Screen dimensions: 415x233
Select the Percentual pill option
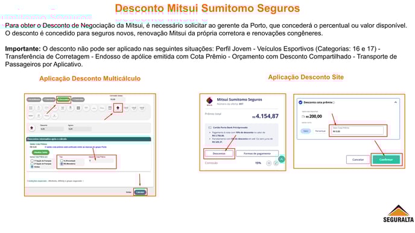(x=320, y=131)
